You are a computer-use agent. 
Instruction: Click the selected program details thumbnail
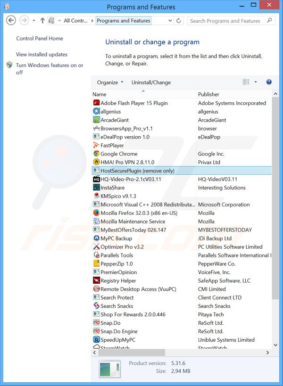click(110, 369)
